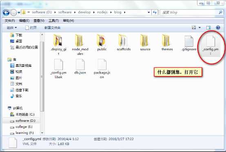This screenshot has height=152, width=226.
Task: Click '修改日期: 2016/4/4 1:12' in details pane
Action: pyautogui.click(x=60, y=139)
